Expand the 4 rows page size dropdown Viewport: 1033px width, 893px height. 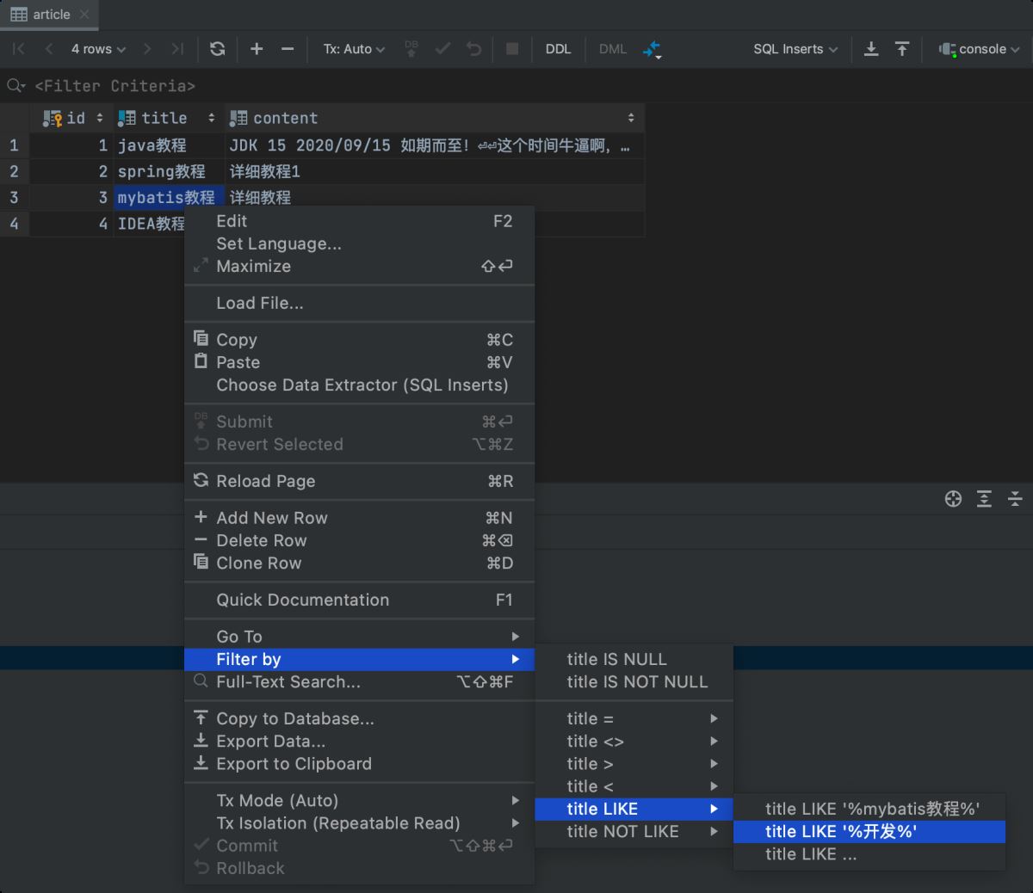98,49
